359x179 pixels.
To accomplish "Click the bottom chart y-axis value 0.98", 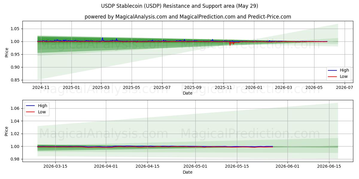I will pos(15,159).
